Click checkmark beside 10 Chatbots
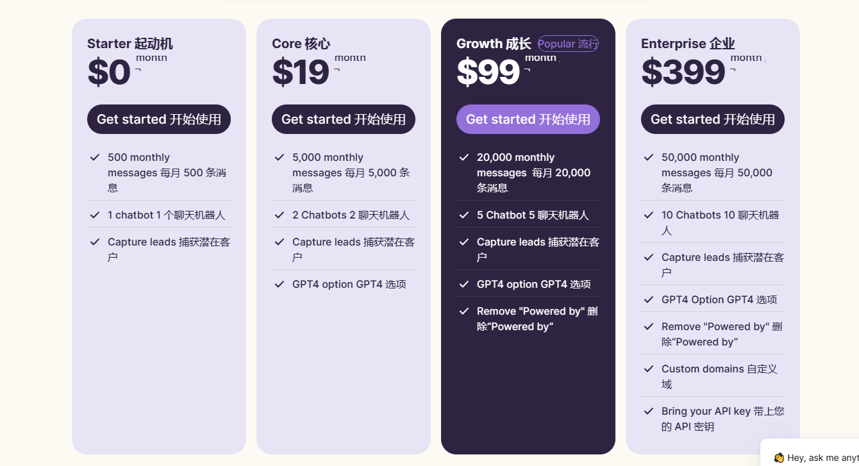The height and width of the screenshot is (466, 859). point(649,215)
